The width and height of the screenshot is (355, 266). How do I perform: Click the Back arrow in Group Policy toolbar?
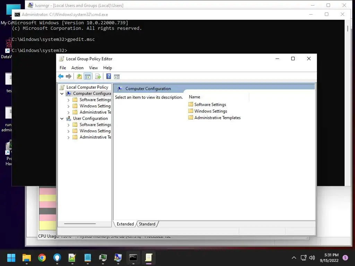(x=61, y=77)
